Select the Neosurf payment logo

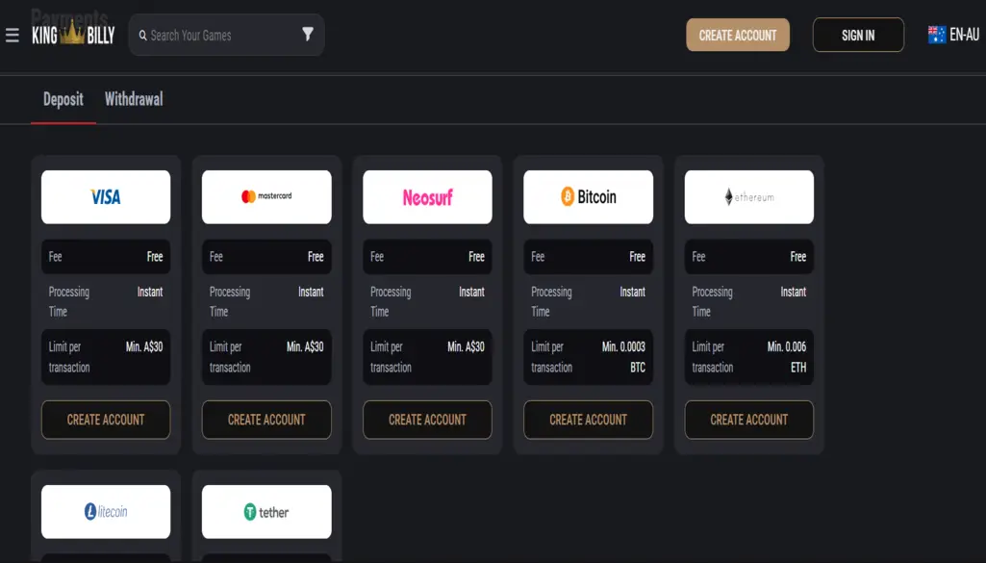tap(427, 197)
